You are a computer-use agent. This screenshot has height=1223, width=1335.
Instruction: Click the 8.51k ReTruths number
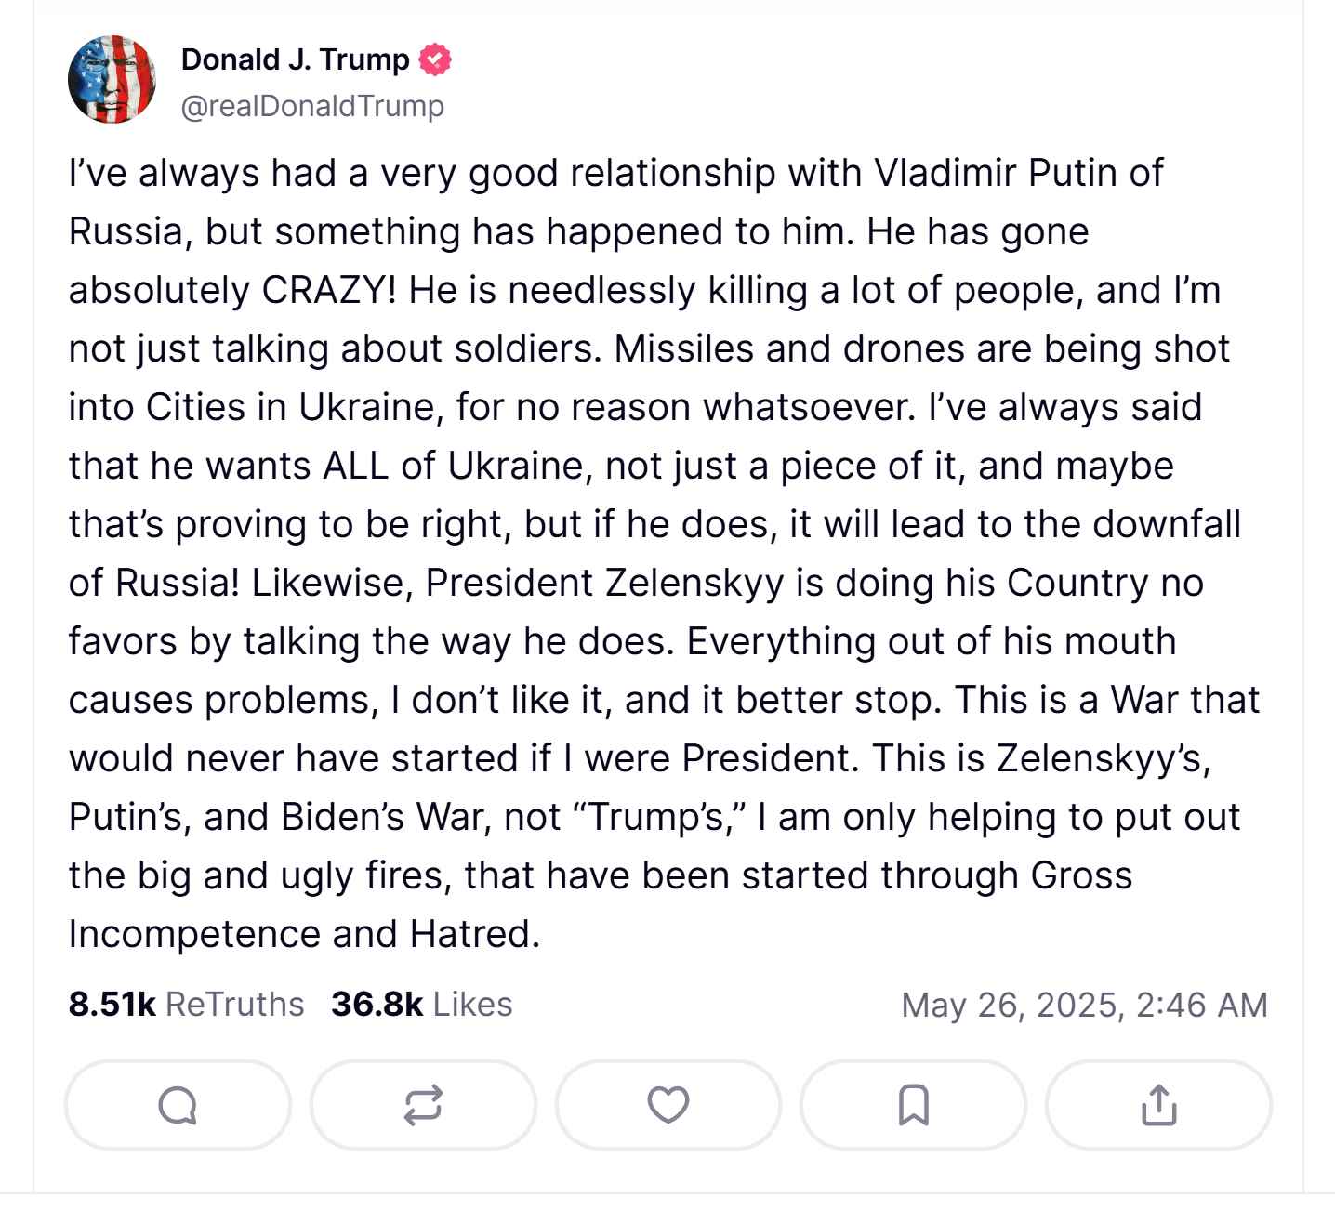pyautogui.click(x=112, y=1005)
